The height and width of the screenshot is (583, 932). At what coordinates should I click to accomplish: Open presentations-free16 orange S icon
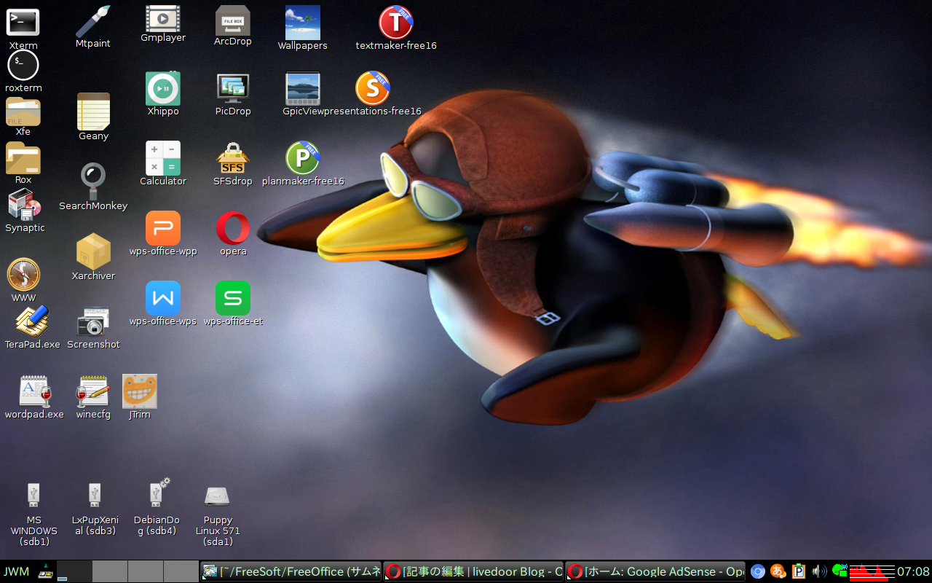coord(373,88)
